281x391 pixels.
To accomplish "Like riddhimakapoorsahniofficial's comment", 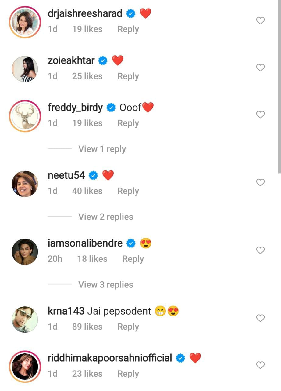I will [x=260, y=365].
